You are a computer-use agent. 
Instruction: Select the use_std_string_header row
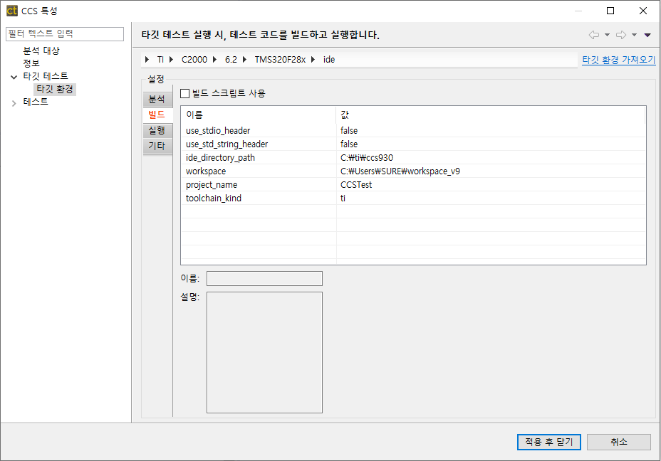pos(413,144)
